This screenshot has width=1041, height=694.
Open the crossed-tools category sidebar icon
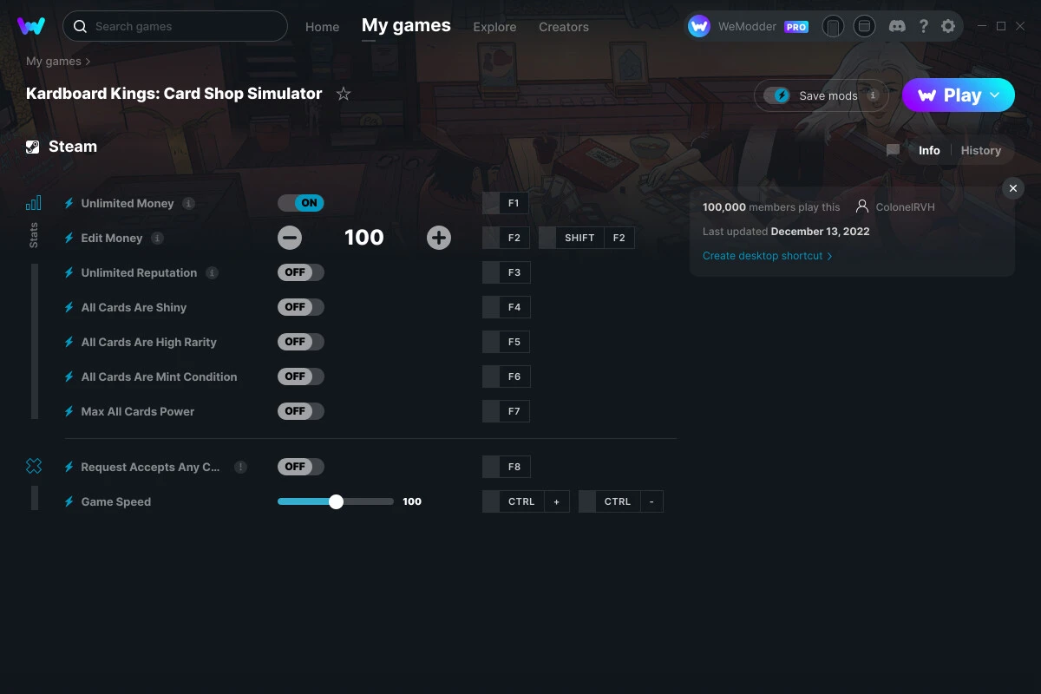[x=33, y=467]
